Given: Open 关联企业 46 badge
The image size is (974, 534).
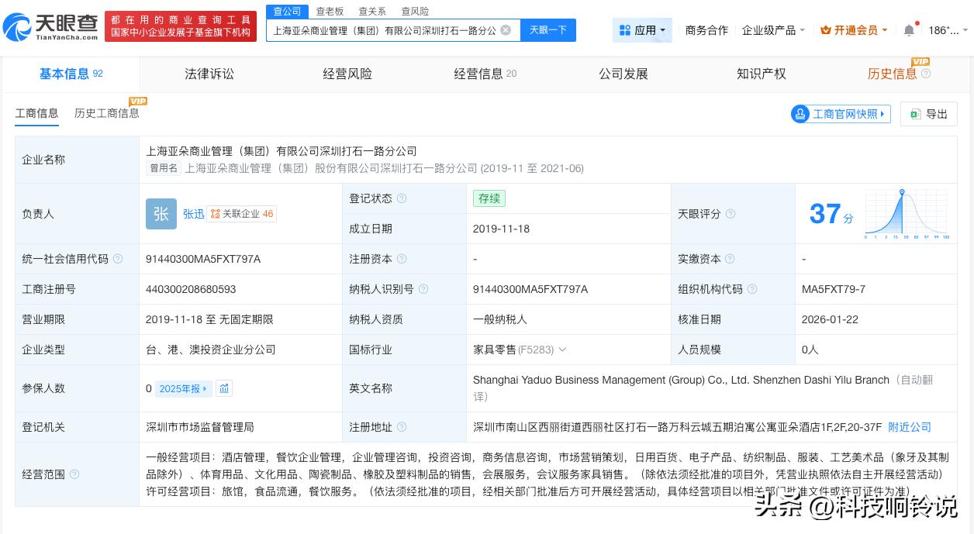Looking at the screenshot, I should click(x=242, y=214).
